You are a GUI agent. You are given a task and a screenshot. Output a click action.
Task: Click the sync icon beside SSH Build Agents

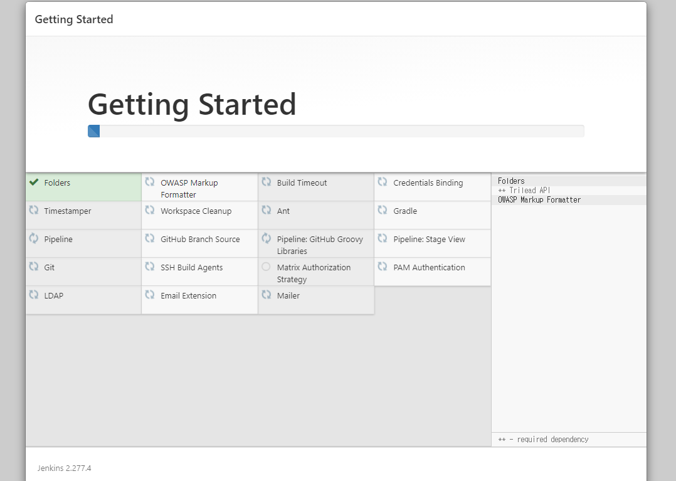click(150, 267)
